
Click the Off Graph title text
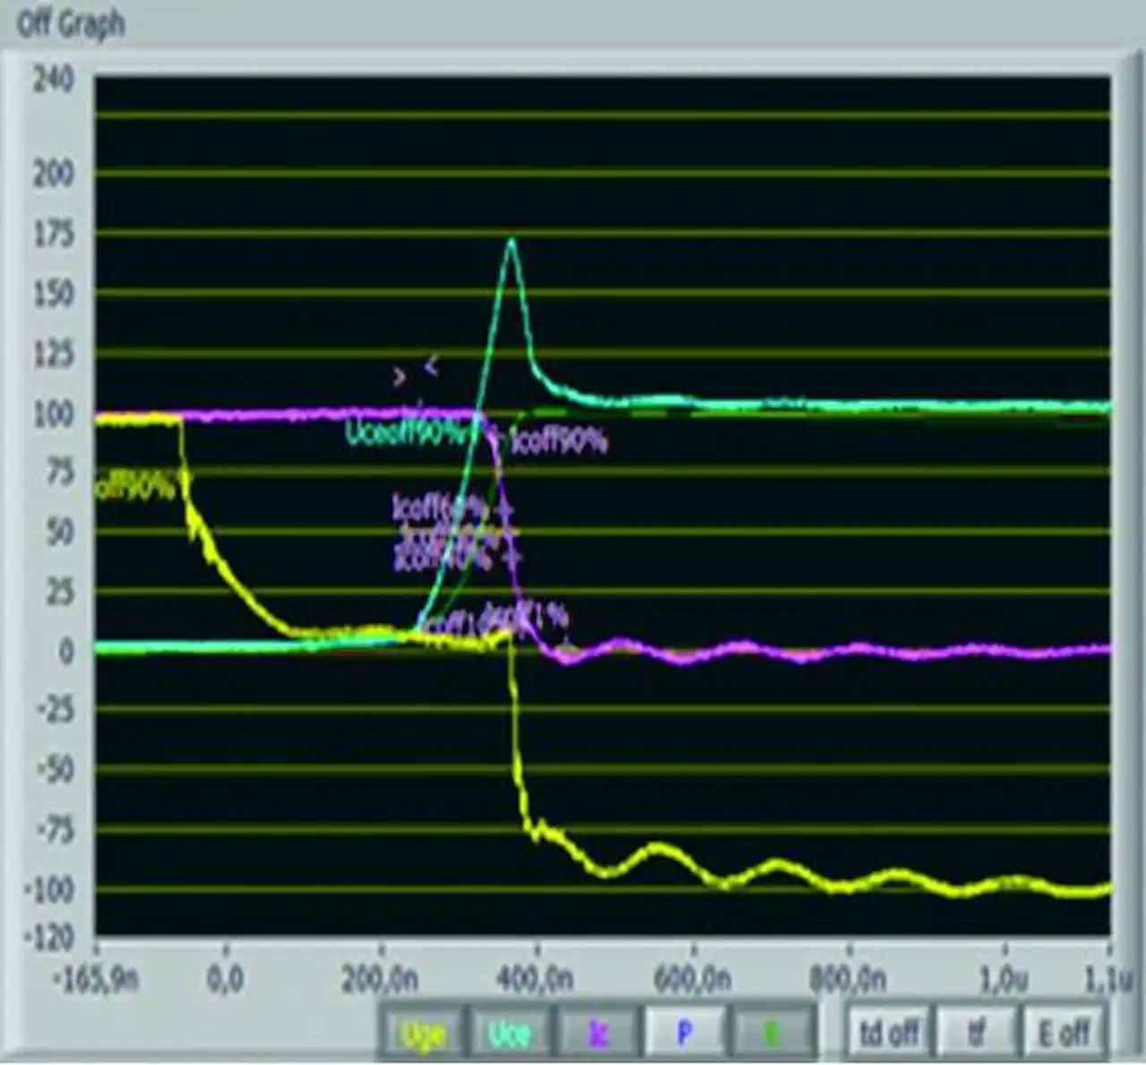coord(71,24)
